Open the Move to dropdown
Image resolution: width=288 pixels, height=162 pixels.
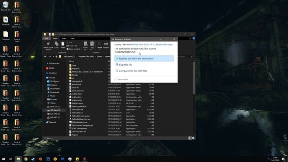85,46
